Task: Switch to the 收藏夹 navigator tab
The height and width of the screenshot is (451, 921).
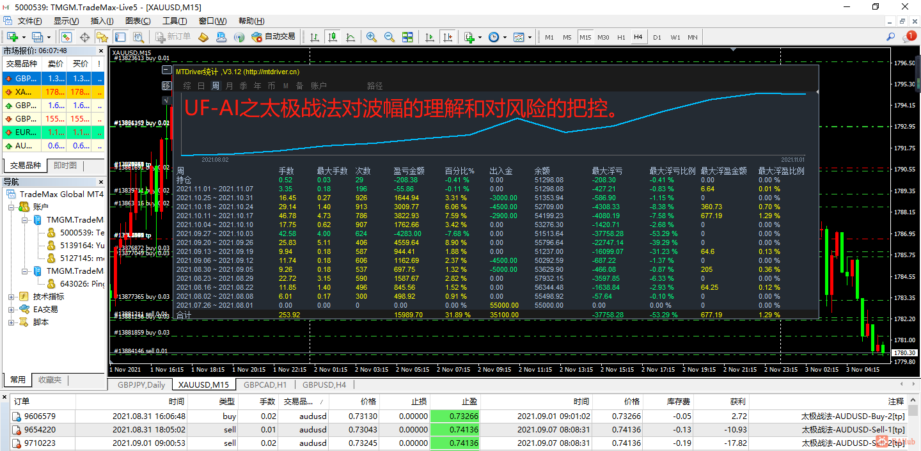Action: 50,380
